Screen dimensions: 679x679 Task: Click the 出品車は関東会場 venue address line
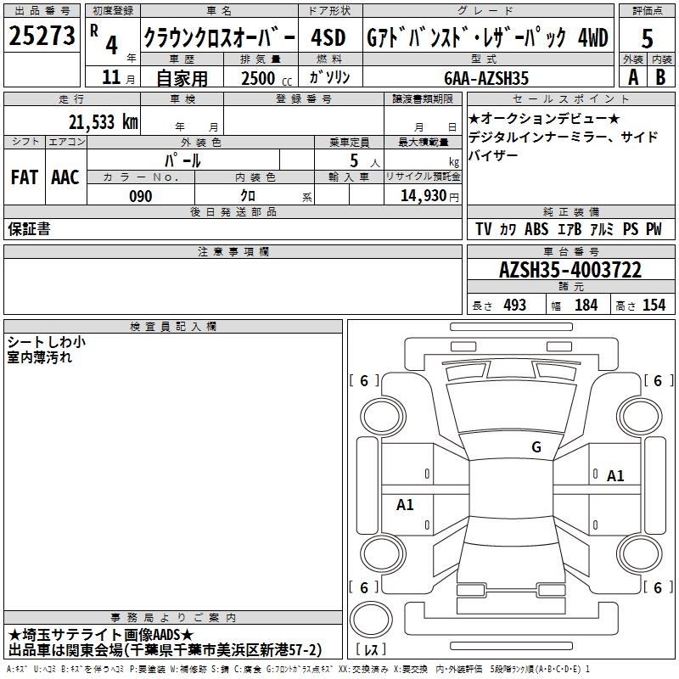click(165, 650)
